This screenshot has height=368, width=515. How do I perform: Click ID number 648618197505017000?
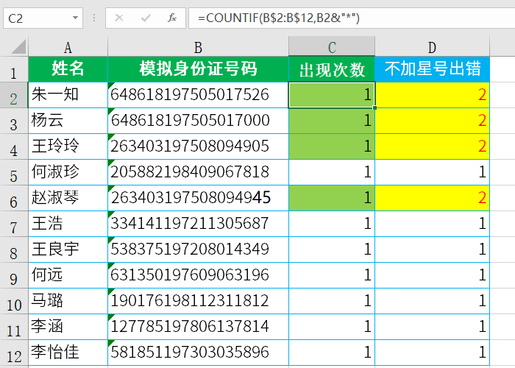point(198,121)
